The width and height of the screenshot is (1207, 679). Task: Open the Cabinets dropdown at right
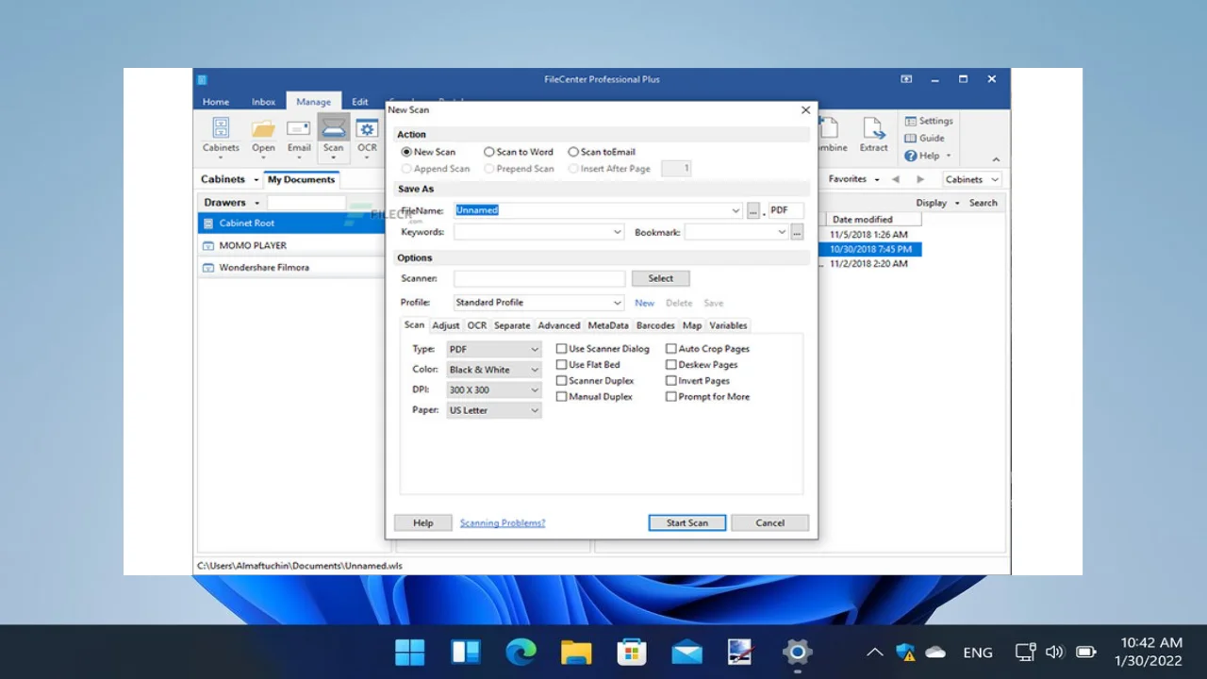(972, 179)
